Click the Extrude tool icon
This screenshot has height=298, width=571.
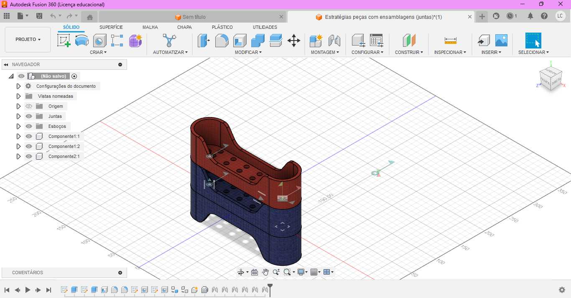tap(82, 41)
